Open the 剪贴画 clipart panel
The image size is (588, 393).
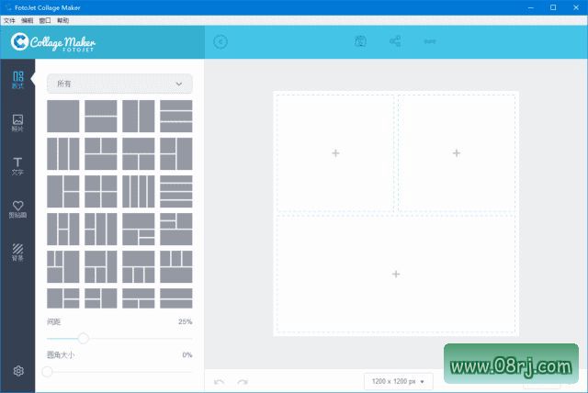(17, 208)
